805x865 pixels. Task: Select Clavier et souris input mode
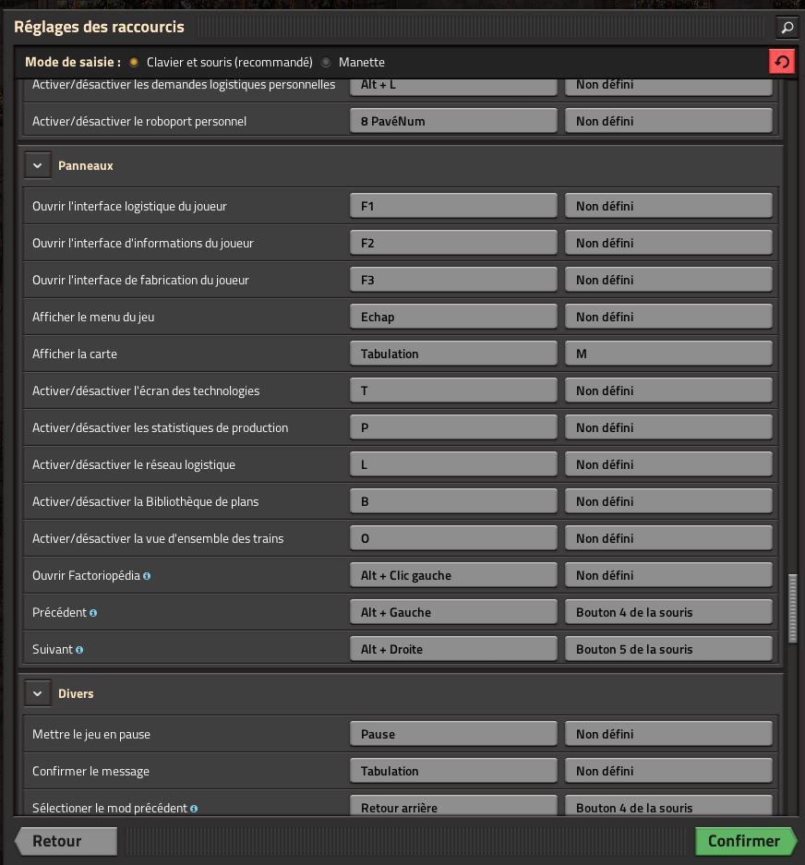pyautogui.click(x=134, y=62)
